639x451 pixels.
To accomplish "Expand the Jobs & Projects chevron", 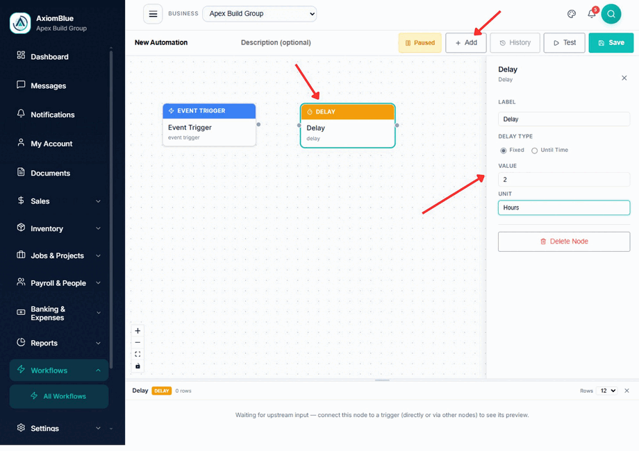I will coord(98,255).
